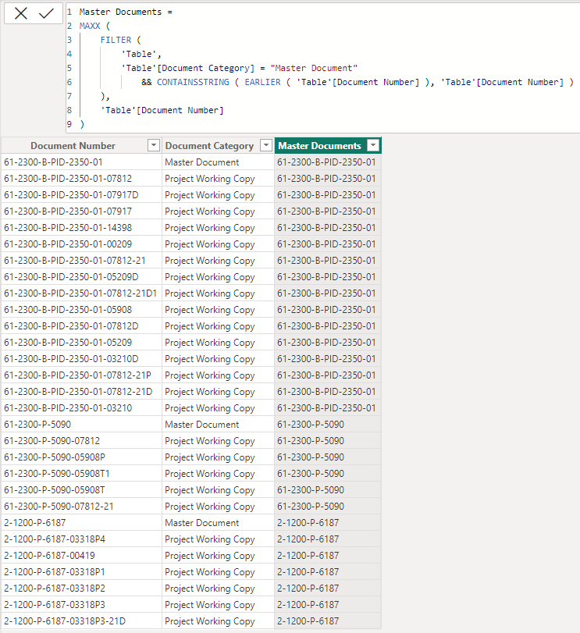Screen dimensions: 580x633
Task: Select cell 61-2300-B-PID-2350-01 in Document Number column
Action: coord(81,162)
